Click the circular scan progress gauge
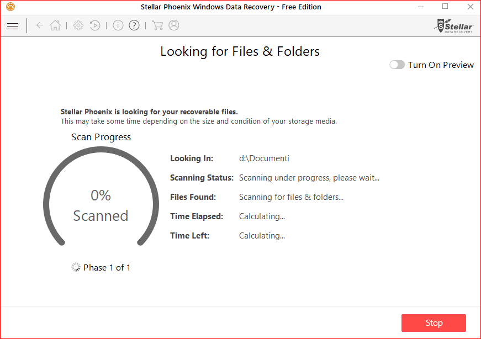 101,205
